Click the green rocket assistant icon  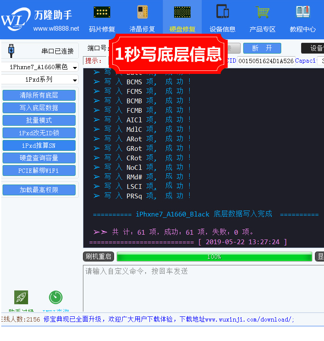click(21, 297)
